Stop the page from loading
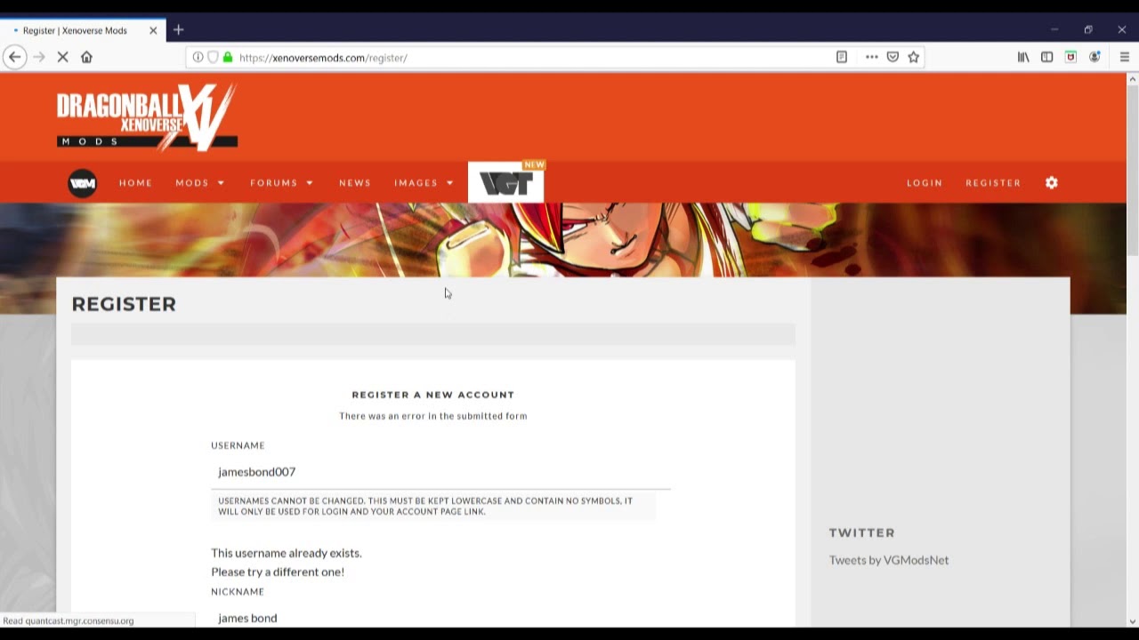The height and width of the screenshot is (640, 1139). tap(62, 57)
